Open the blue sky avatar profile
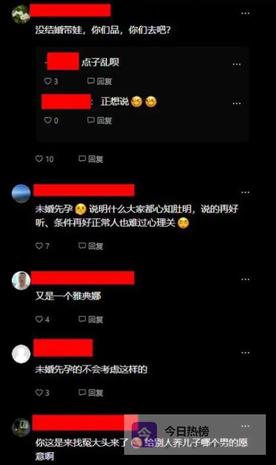The image size is (276, 465). 21,193
